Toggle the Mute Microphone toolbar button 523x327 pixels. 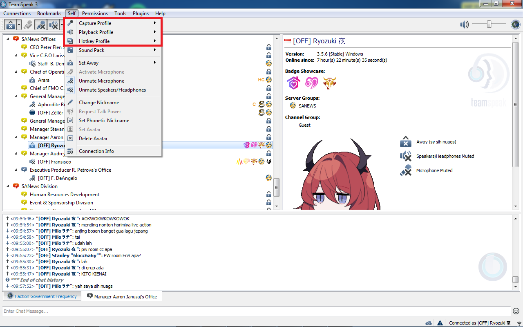(x=40, y=25)
